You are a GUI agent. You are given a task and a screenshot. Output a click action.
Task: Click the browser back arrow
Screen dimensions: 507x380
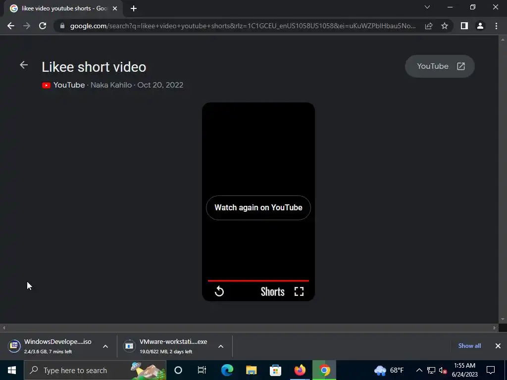click(11, 26)
